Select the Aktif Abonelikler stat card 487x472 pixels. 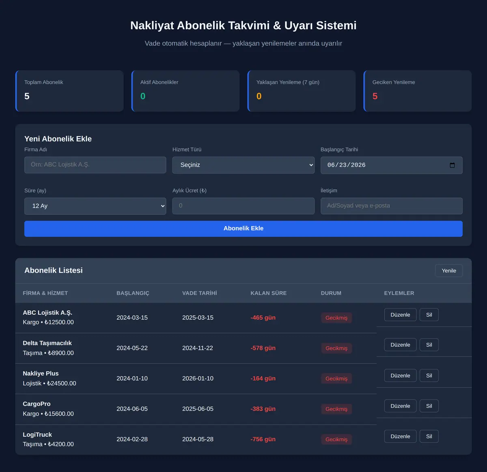(185, 91)
